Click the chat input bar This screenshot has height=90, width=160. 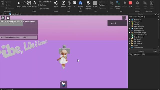click(x=18, y=37)
